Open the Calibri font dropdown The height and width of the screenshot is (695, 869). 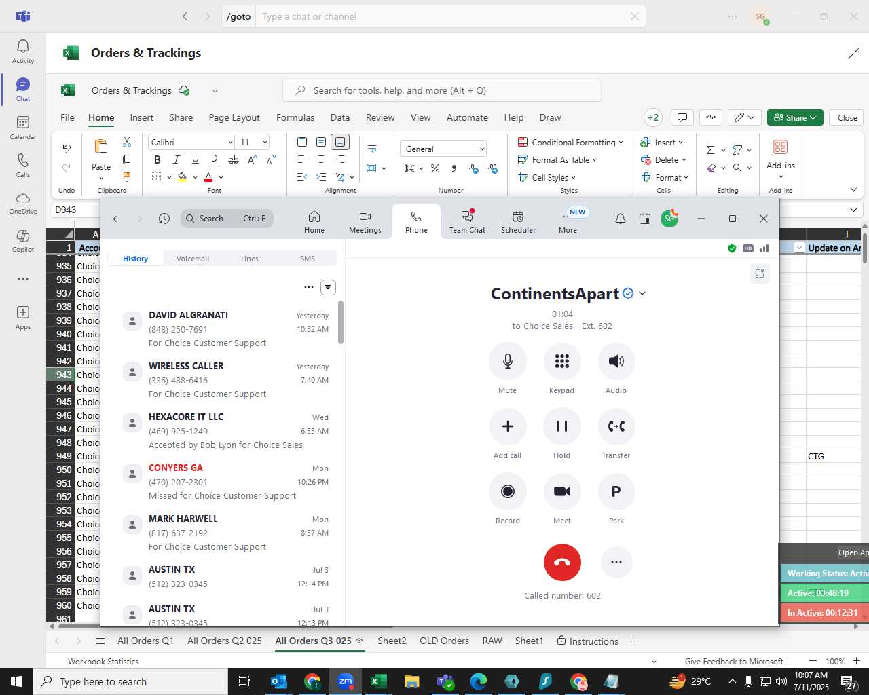point(230,142)
